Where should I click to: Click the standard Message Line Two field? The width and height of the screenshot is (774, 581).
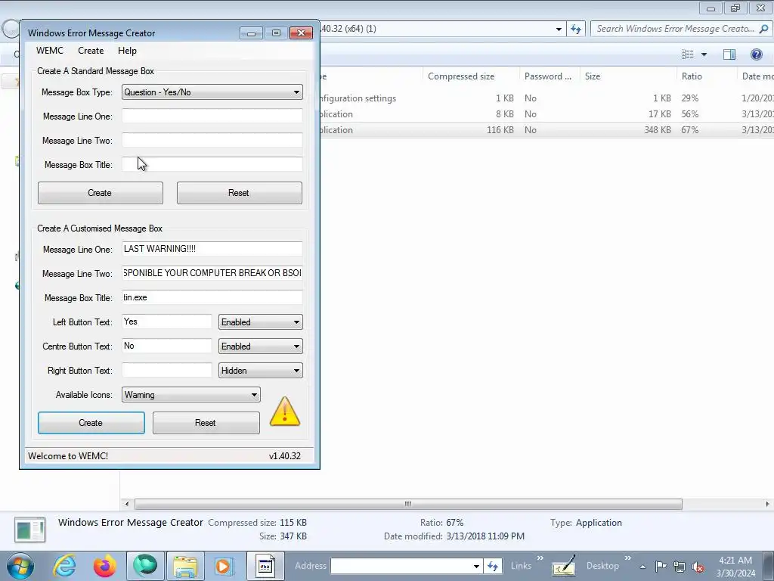click(212, 140)
